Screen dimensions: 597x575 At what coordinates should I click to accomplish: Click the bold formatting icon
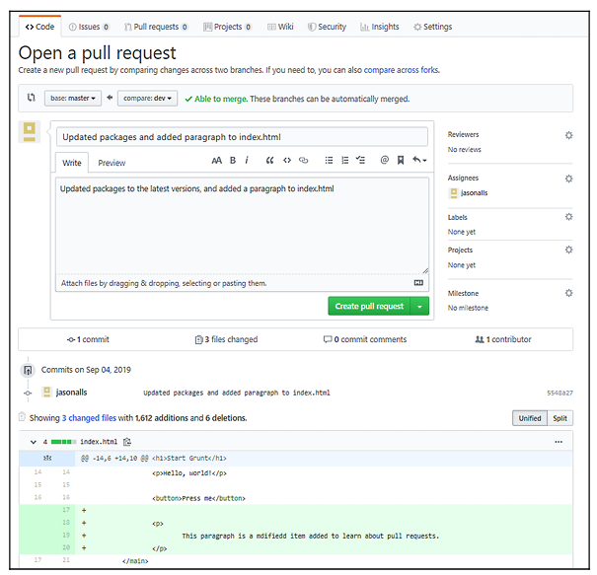coord(233,160)
